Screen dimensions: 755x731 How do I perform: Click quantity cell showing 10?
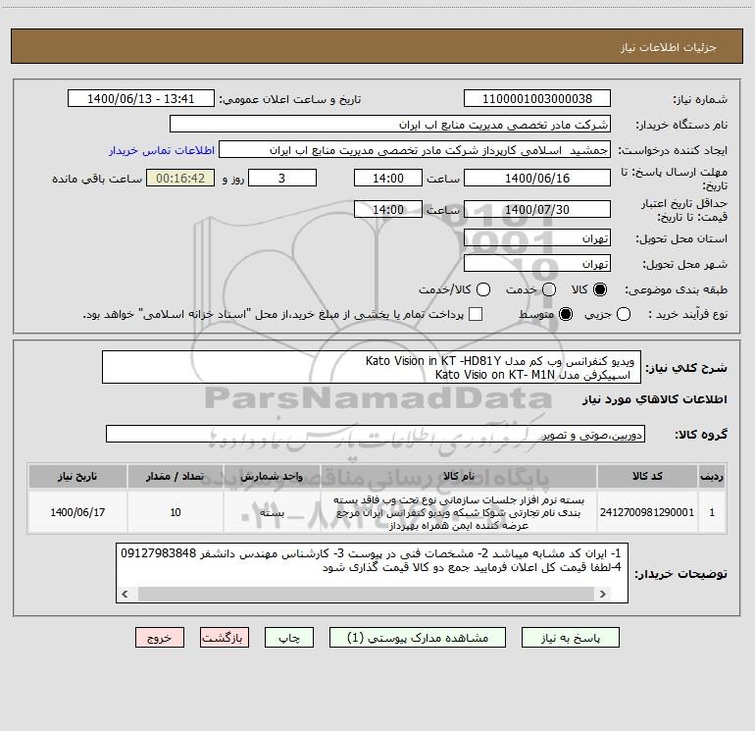pyautogui.click(x=176, y=512)
